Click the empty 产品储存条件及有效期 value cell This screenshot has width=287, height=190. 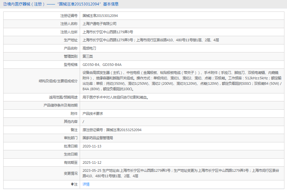click(182, 105)
